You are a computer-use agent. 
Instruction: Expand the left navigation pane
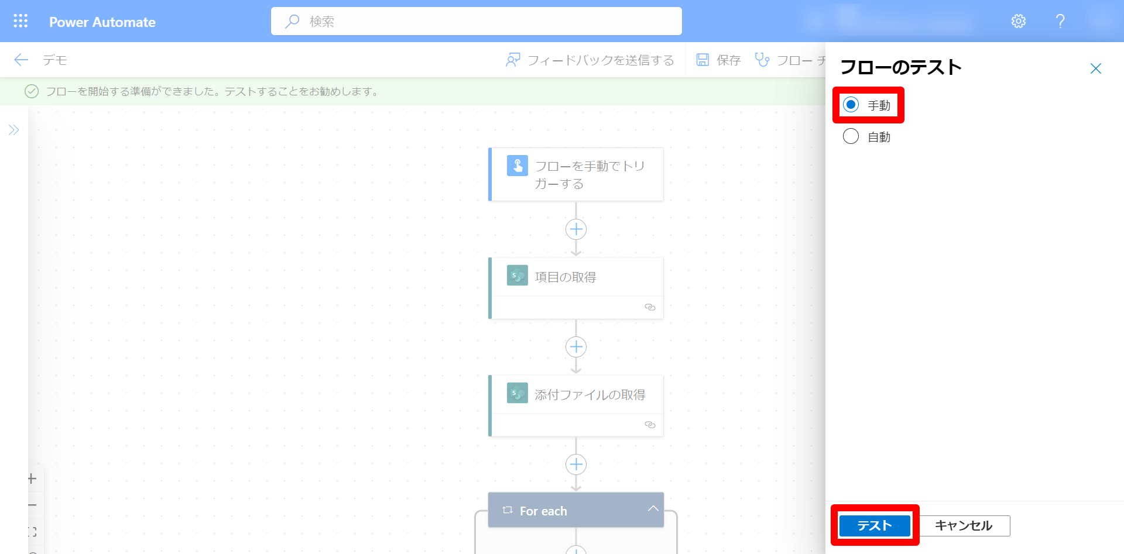pyautogui.click(x=14, y=130)
